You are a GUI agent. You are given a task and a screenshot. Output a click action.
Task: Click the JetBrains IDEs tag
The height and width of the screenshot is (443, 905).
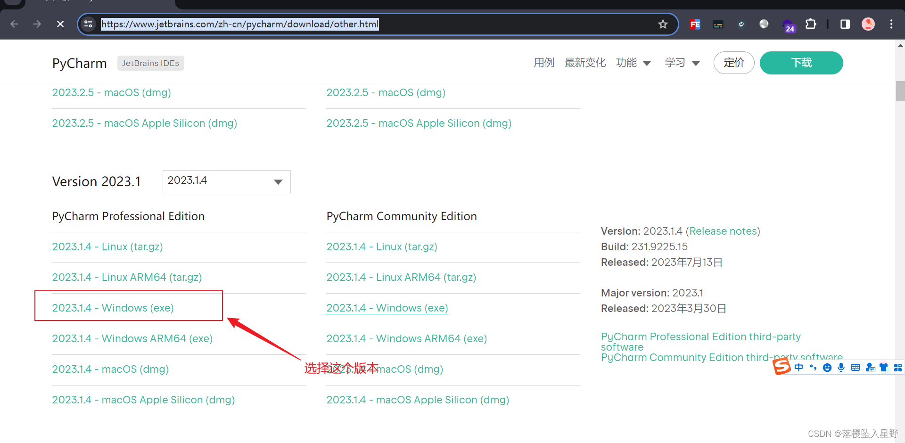point(150,63)
